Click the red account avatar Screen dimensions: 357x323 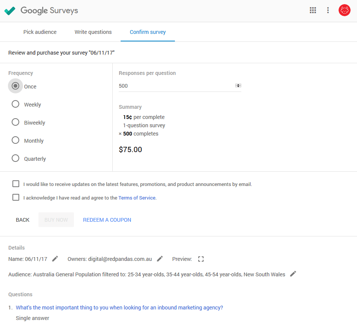point(344,10)
